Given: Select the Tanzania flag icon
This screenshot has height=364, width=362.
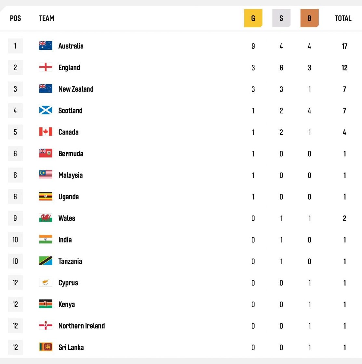Looking at the screenshot, I should click(x=46, y=261).
